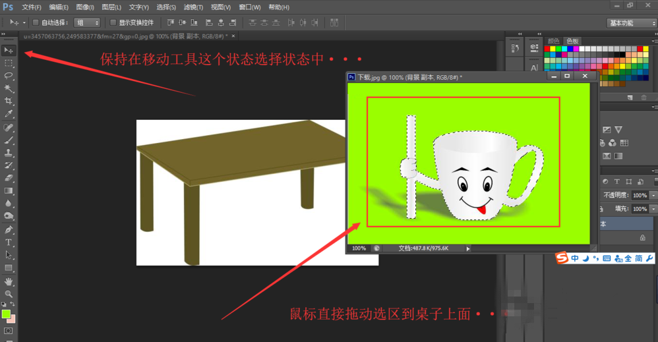Select the Rectangular Marquee tool
Screen dimensions: 658x342
pyautogui.click(x=9, y=63)
